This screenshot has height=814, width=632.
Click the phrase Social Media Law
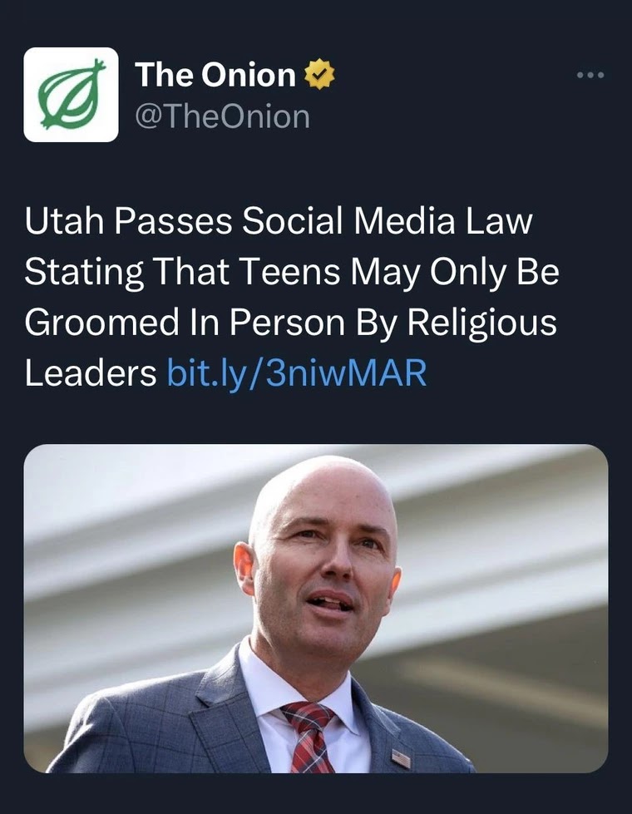(x=388, y=220)
